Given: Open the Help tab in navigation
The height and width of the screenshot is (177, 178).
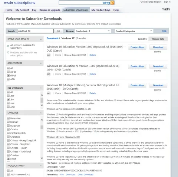Looking at the screenshot, I should [x=116, y=10].
